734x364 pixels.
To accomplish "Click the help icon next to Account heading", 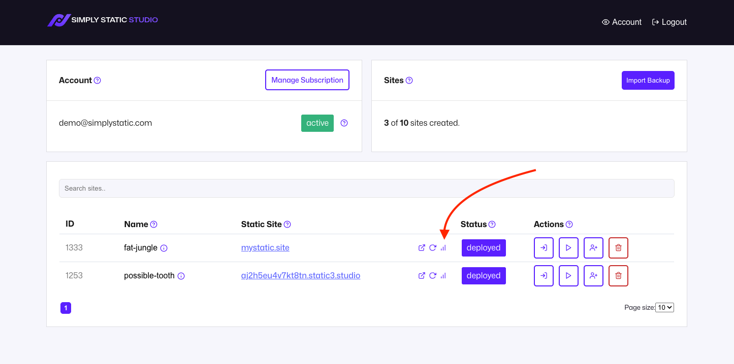I will pyautogui.click(x=98, y=81).
